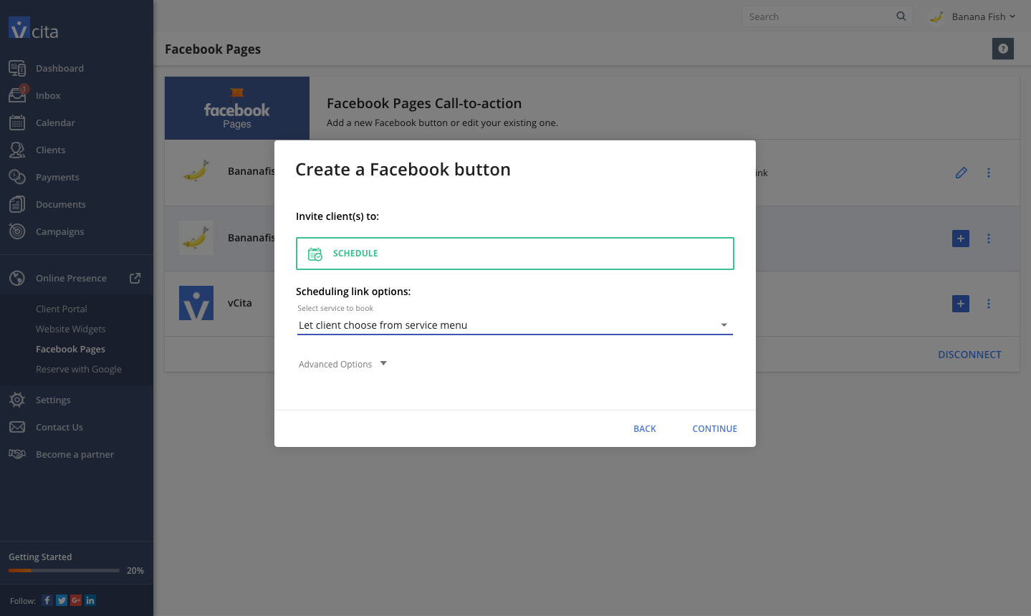Click the schedule calendar icon in dialog
1031x616 pixels.
(x=315, y=254)
